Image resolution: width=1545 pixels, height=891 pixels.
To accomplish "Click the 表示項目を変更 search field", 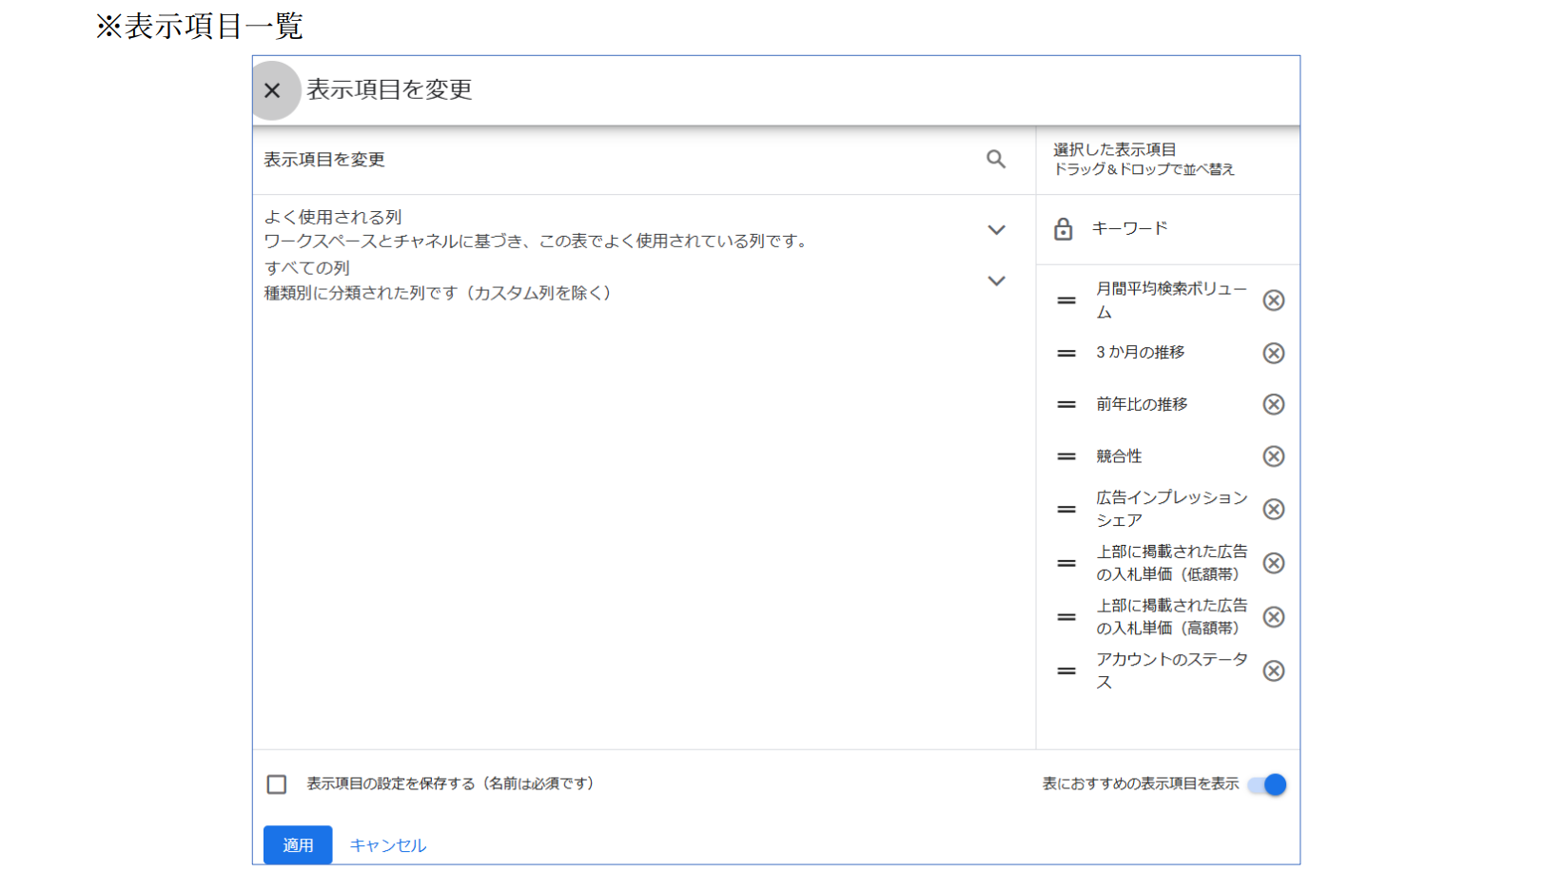I will point(609,160).
